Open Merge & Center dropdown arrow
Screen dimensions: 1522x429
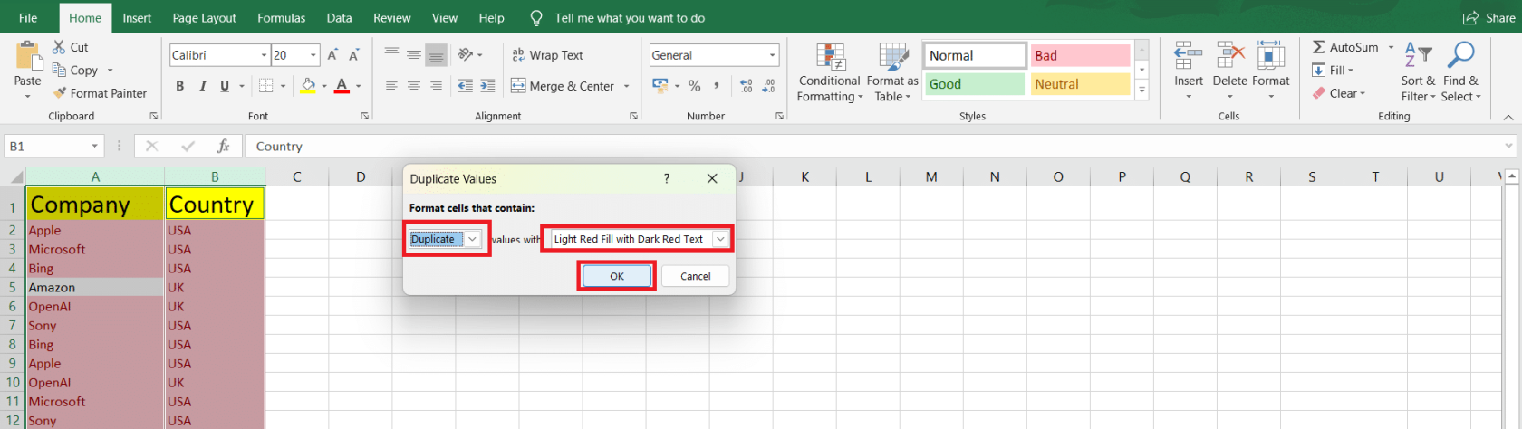pos(626,86)
